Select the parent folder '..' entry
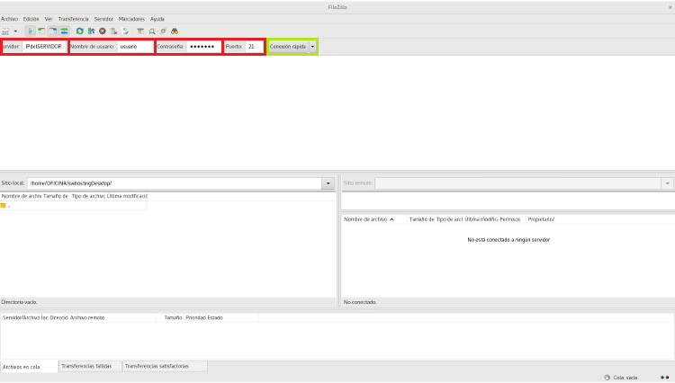The image size is (675, 383). click(x=74, y=206)
